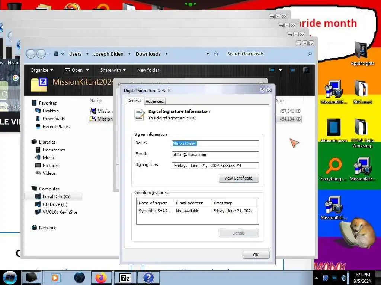Screen dimensions: 381x285
Task: Expand the Open dropdown arrow
Action: pyautogui.click(x=87, y=70)
